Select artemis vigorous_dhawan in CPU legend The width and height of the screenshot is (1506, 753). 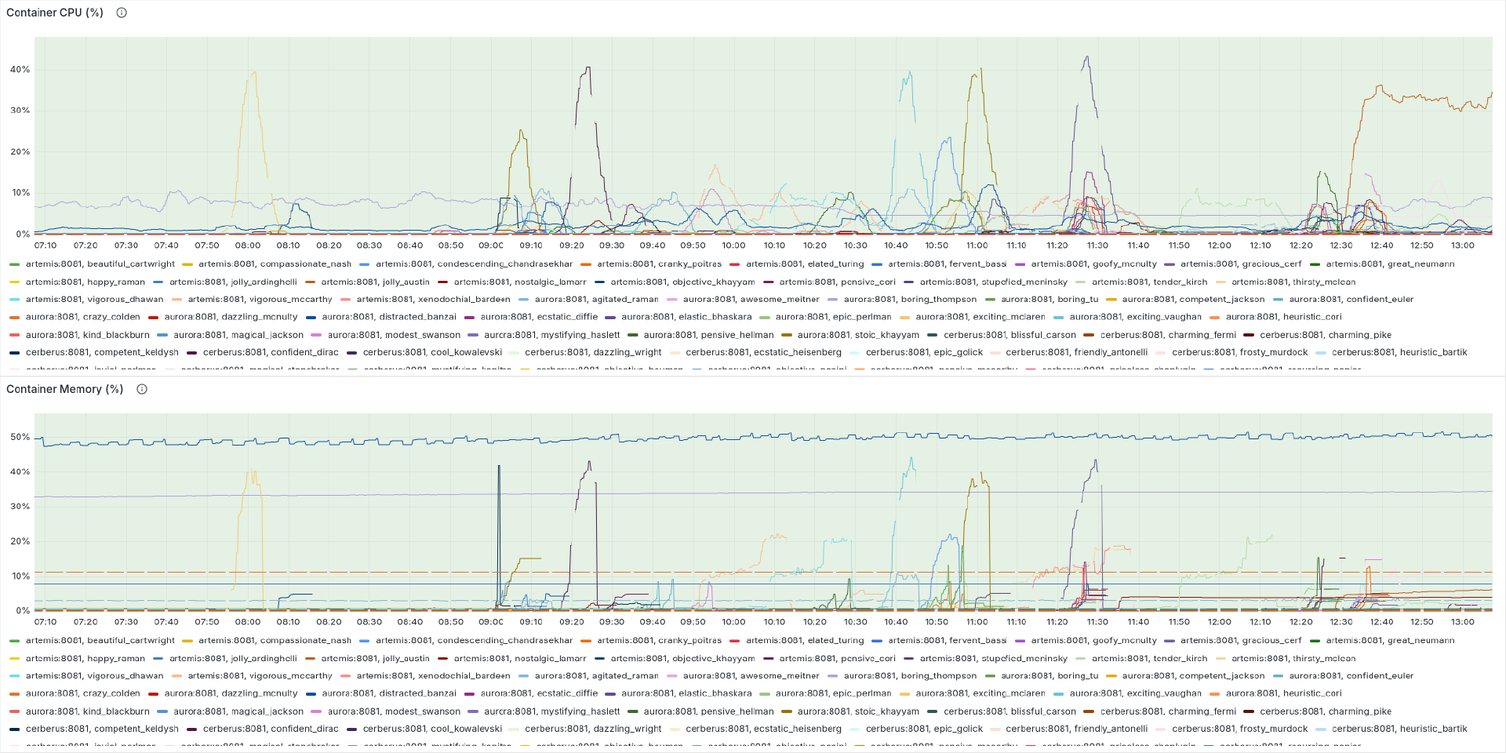(x=94, y=300)
